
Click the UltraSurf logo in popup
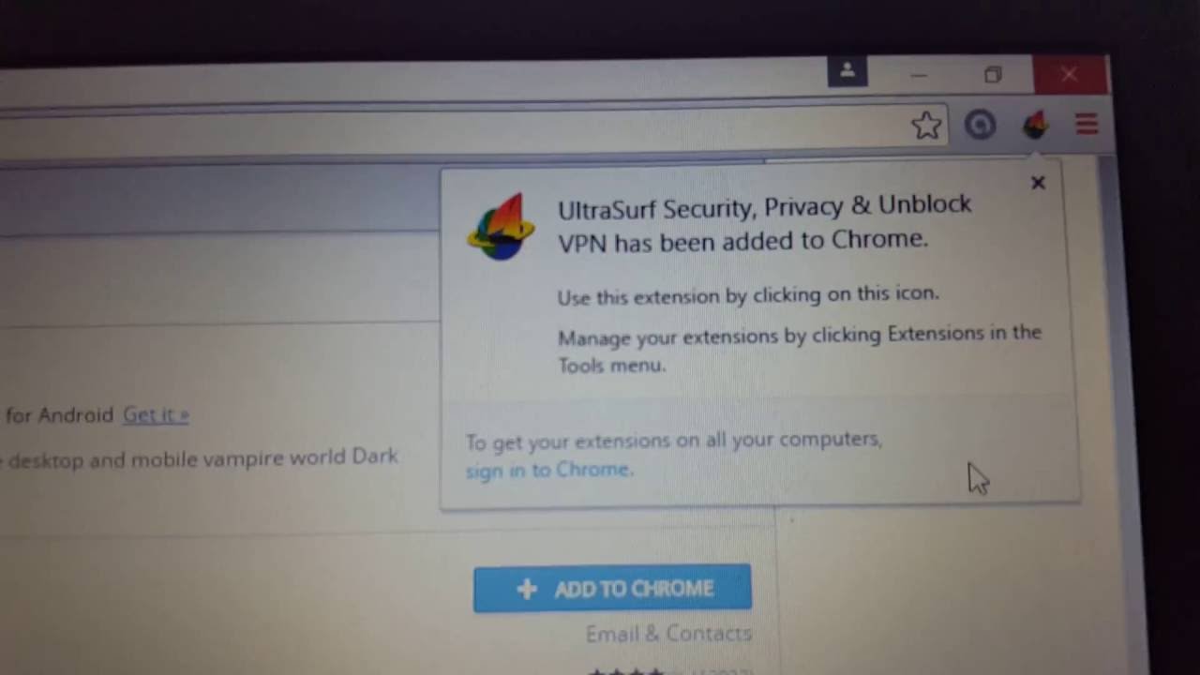click(x=501, y=226)
